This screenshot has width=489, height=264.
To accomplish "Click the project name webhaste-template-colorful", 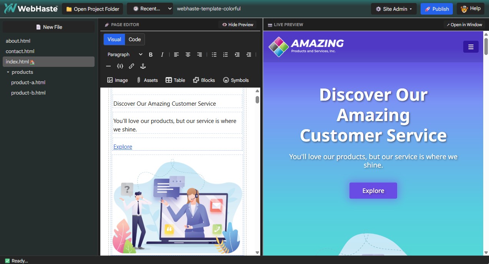I will (x=209, y=8).
